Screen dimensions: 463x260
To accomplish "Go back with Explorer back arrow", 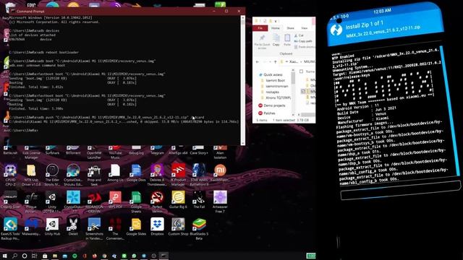I will 258,62.
